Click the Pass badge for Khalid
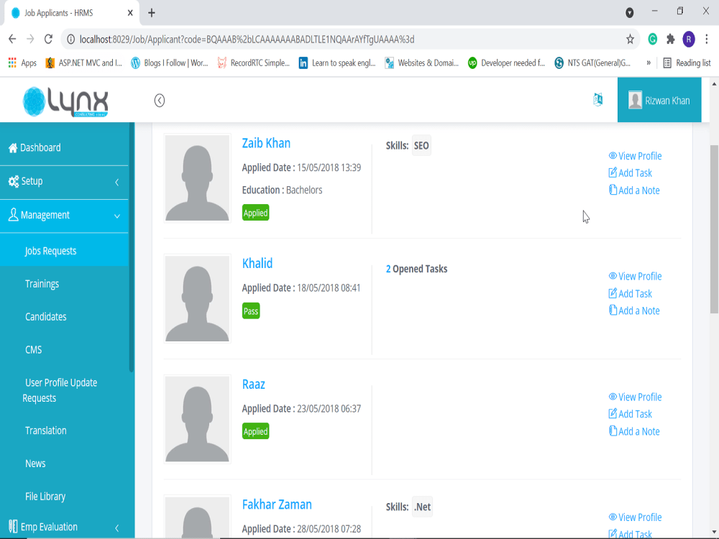Viewport: 719px width, 539px height. 251,310
